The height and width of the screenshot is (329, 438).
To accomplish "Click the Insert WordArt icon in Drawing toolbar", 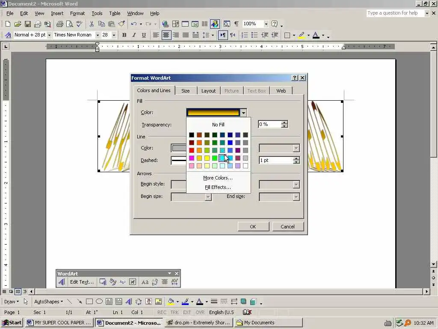I will 129,302.
